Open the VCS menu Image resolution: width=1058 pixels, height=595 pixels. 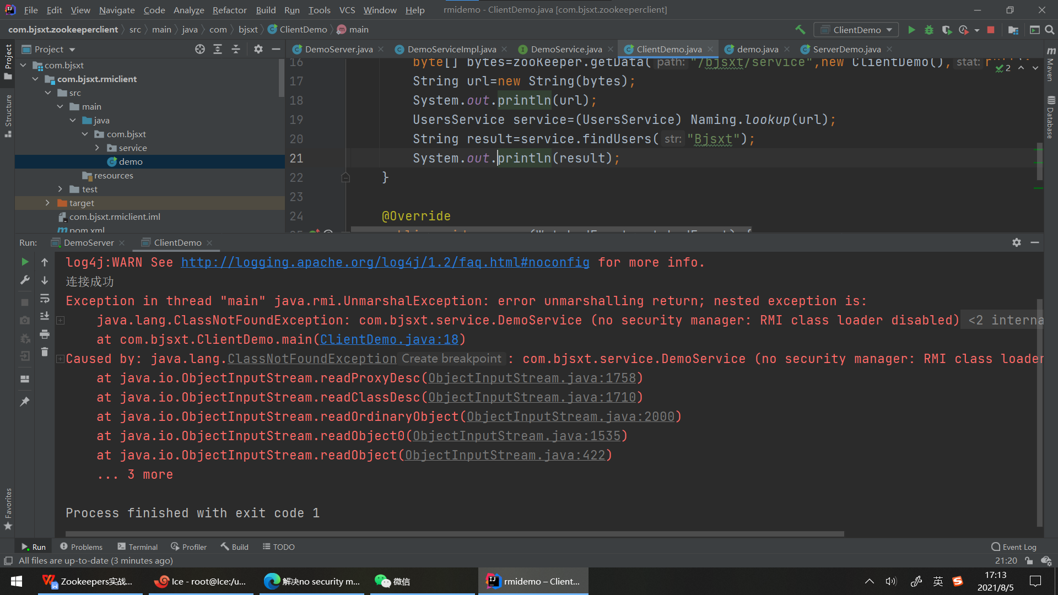(347, 10)
